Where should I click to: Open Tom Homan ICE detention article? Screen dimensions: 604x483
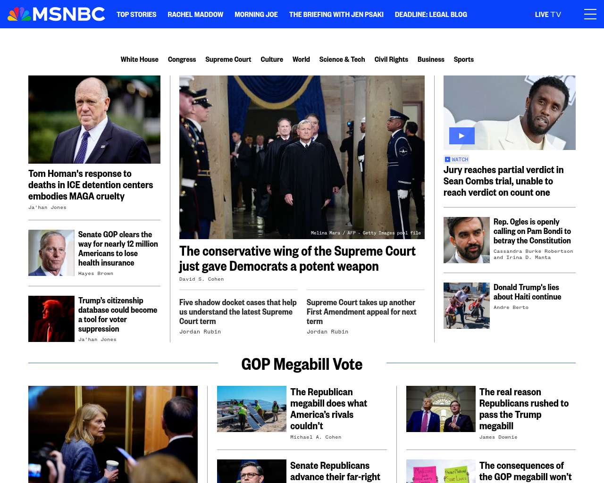click(x=91, y=185)
